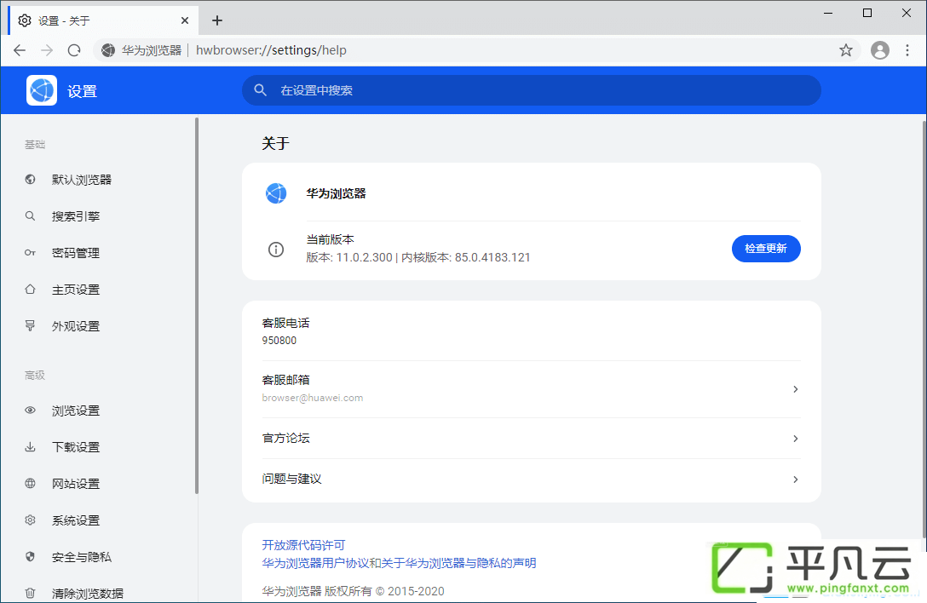Screen dimensions: 927x603
Task: Click the 设置 header title
Action: click(x=82, y=91)
